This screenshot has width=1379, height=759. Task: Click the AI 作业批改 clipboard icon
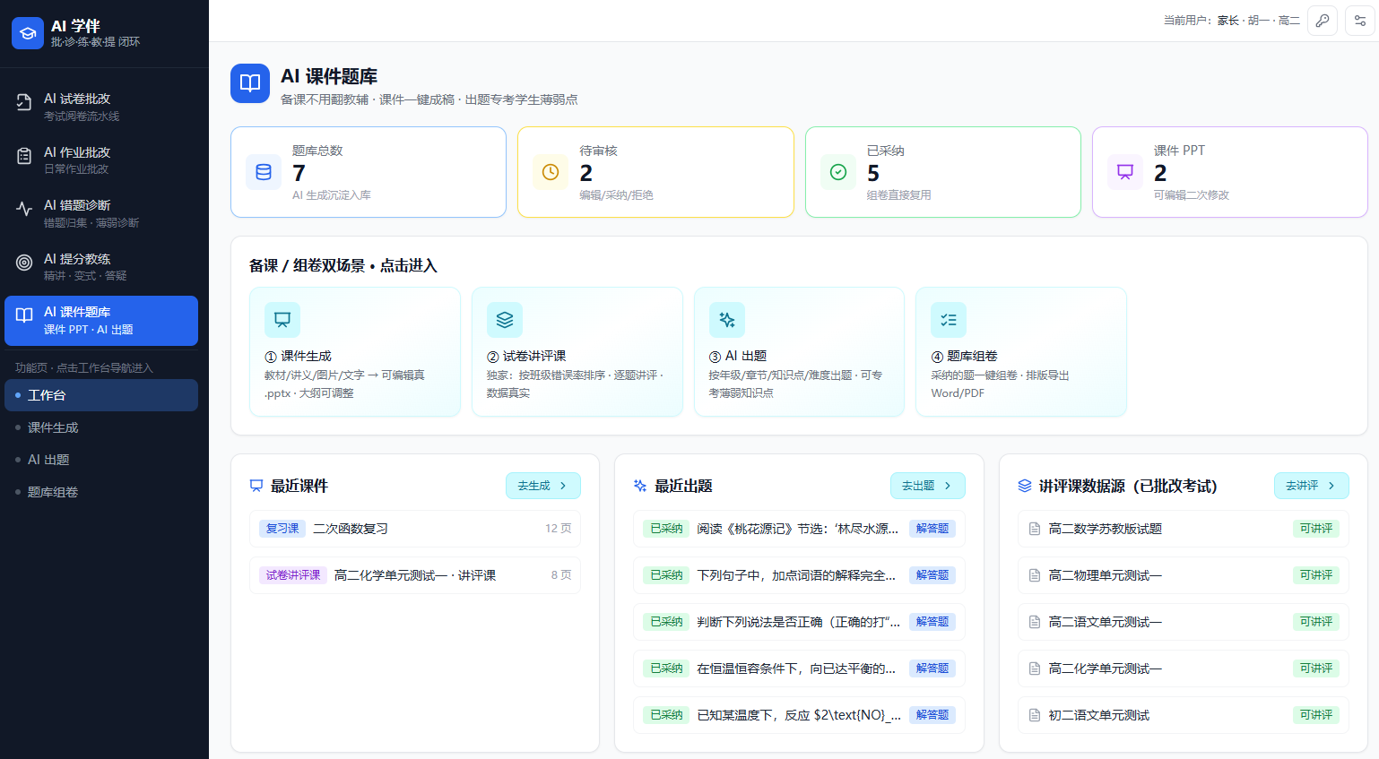pos(24,157)
